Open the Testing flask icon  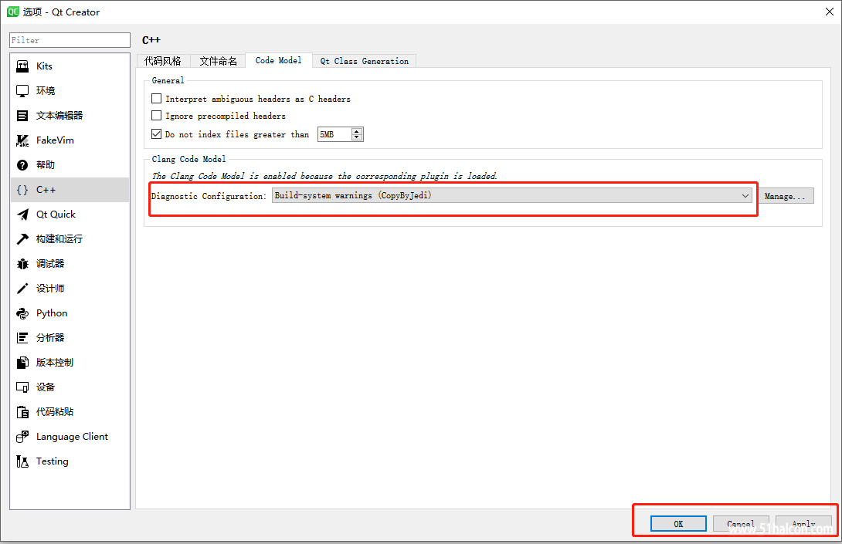(x=22, y=461)
